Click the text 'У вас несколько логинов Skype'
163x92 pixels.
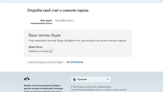46,41
